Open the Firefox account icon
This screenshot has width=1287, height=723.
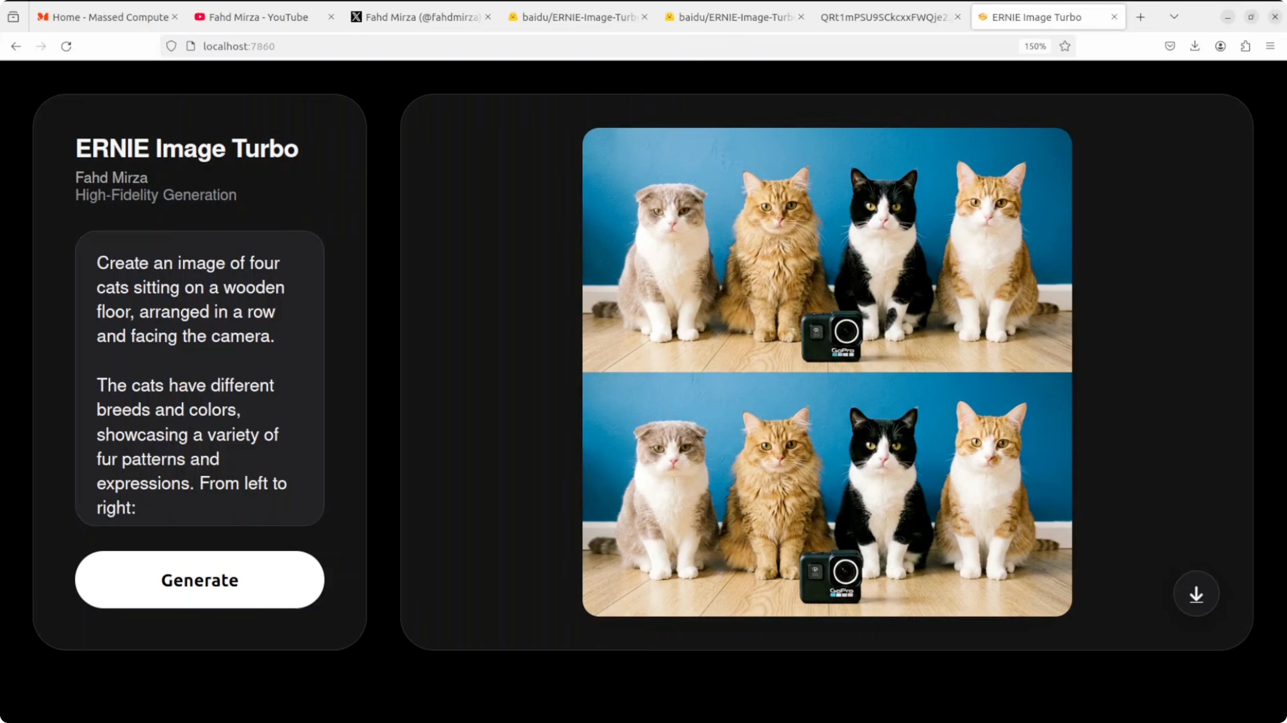tap(1220, 46)
